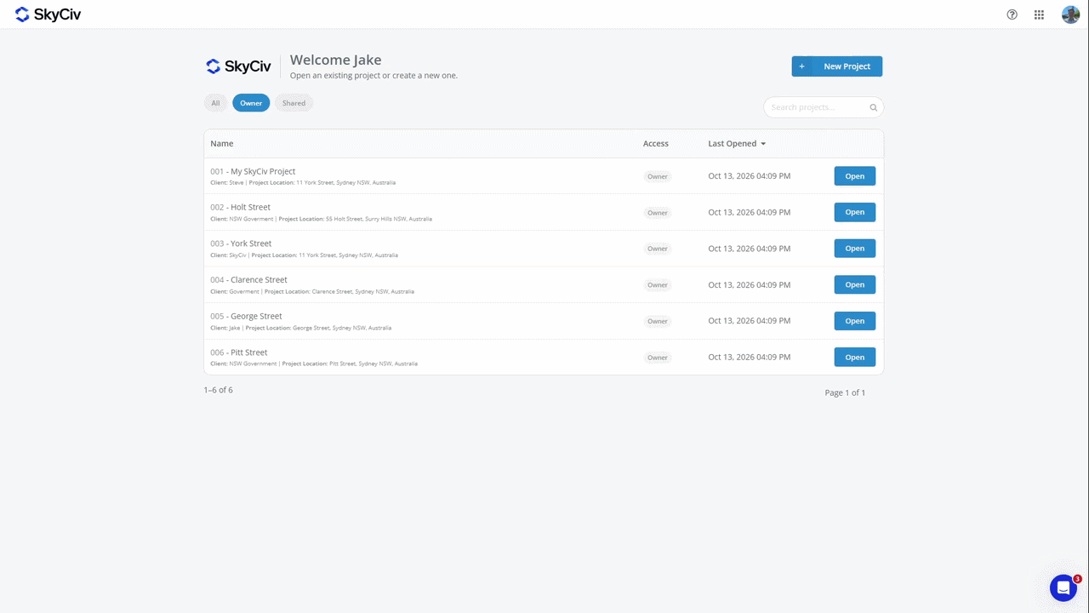
Task: Select the 004 - Clarence Street name
Action: [248, 280]
